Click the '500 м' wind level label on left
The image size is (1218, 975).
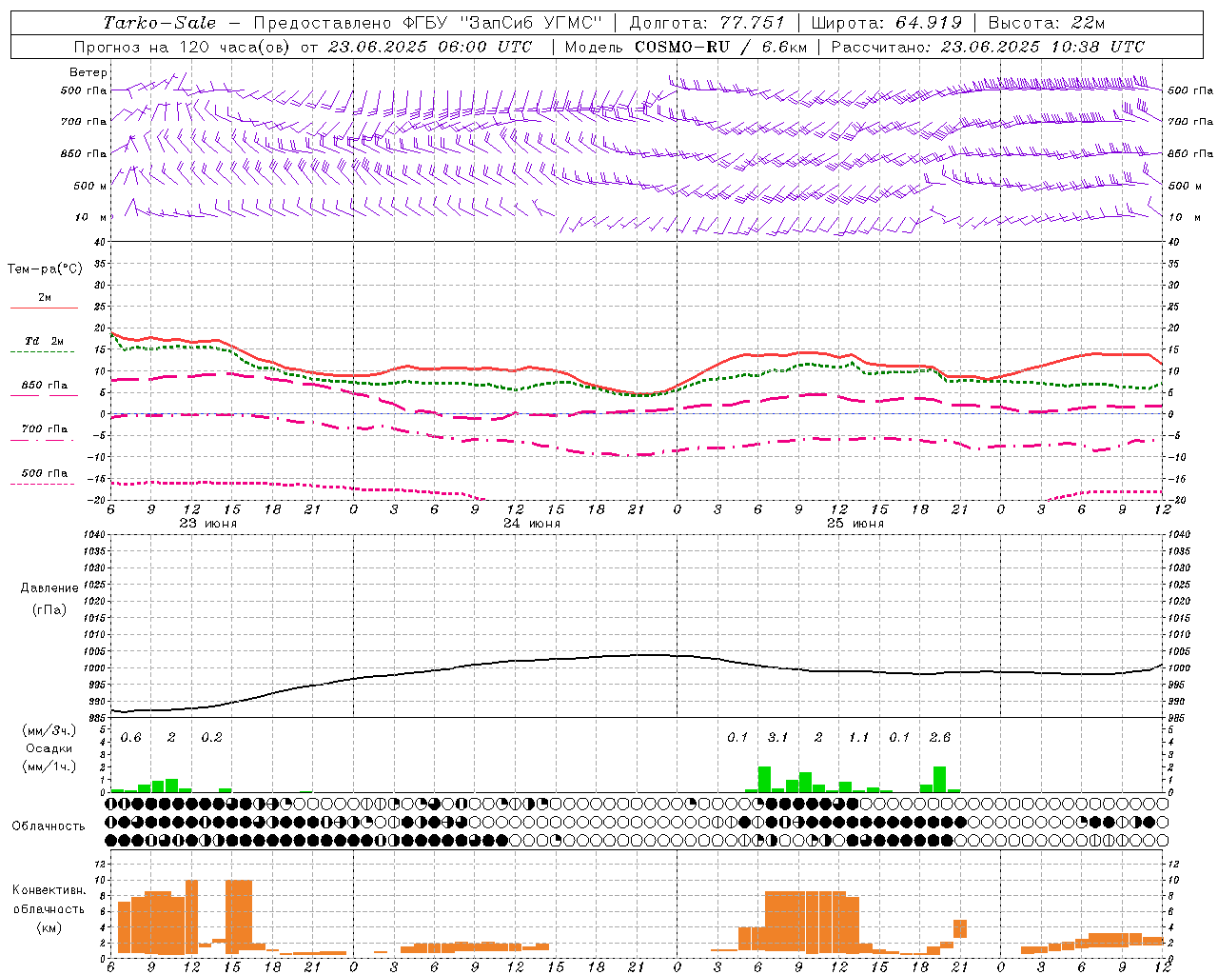tap(90, 186)
